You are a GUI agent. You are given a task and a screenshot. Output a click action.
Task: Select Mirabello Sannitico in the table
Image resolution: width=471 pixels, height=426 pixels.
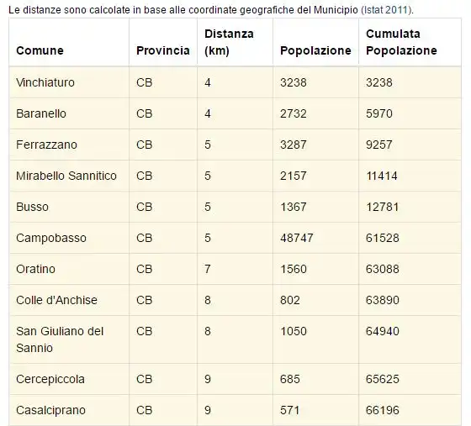tap(66, 176)
